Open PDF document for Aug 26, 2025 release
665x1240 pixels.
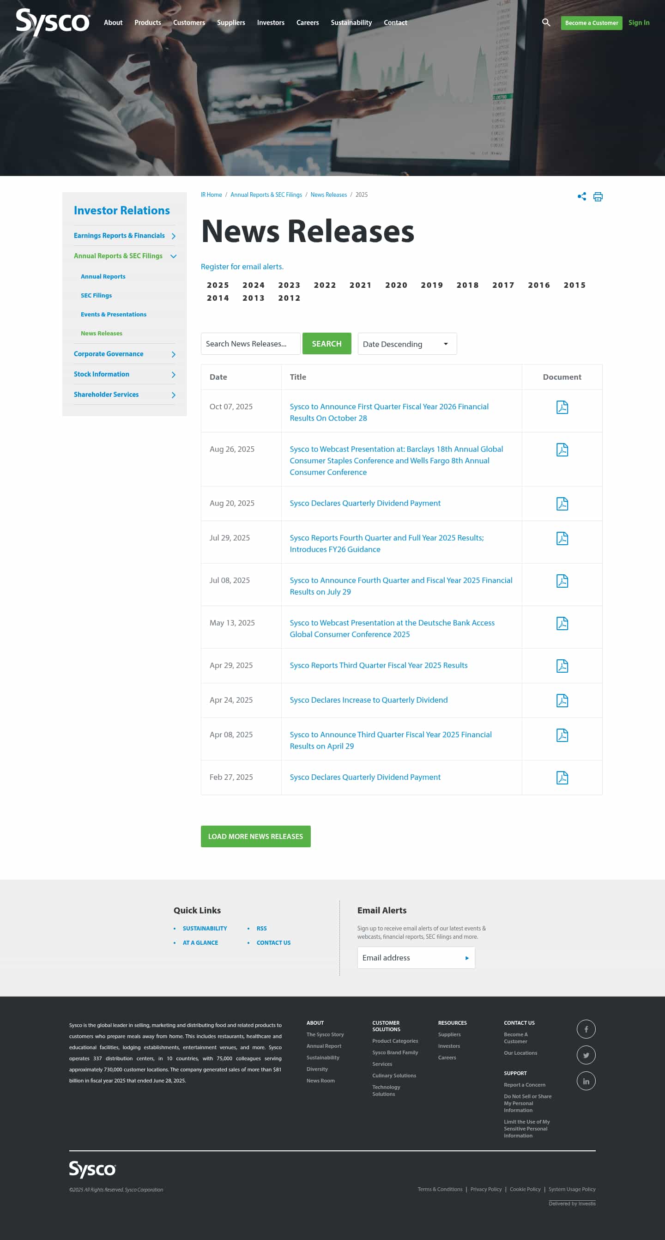coord(562,450)
